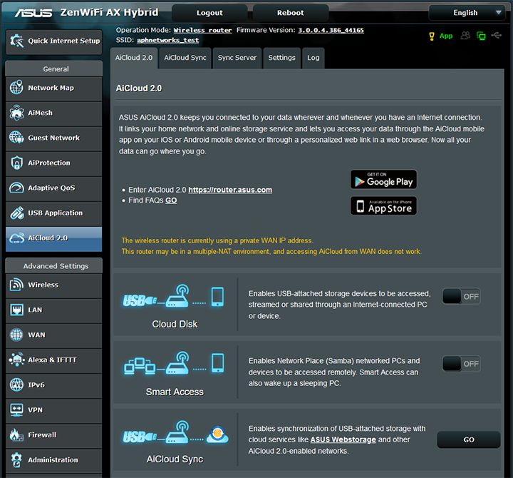
Task: Switch to the AiCloud Sync tab
Action: (x=185, y=58)
